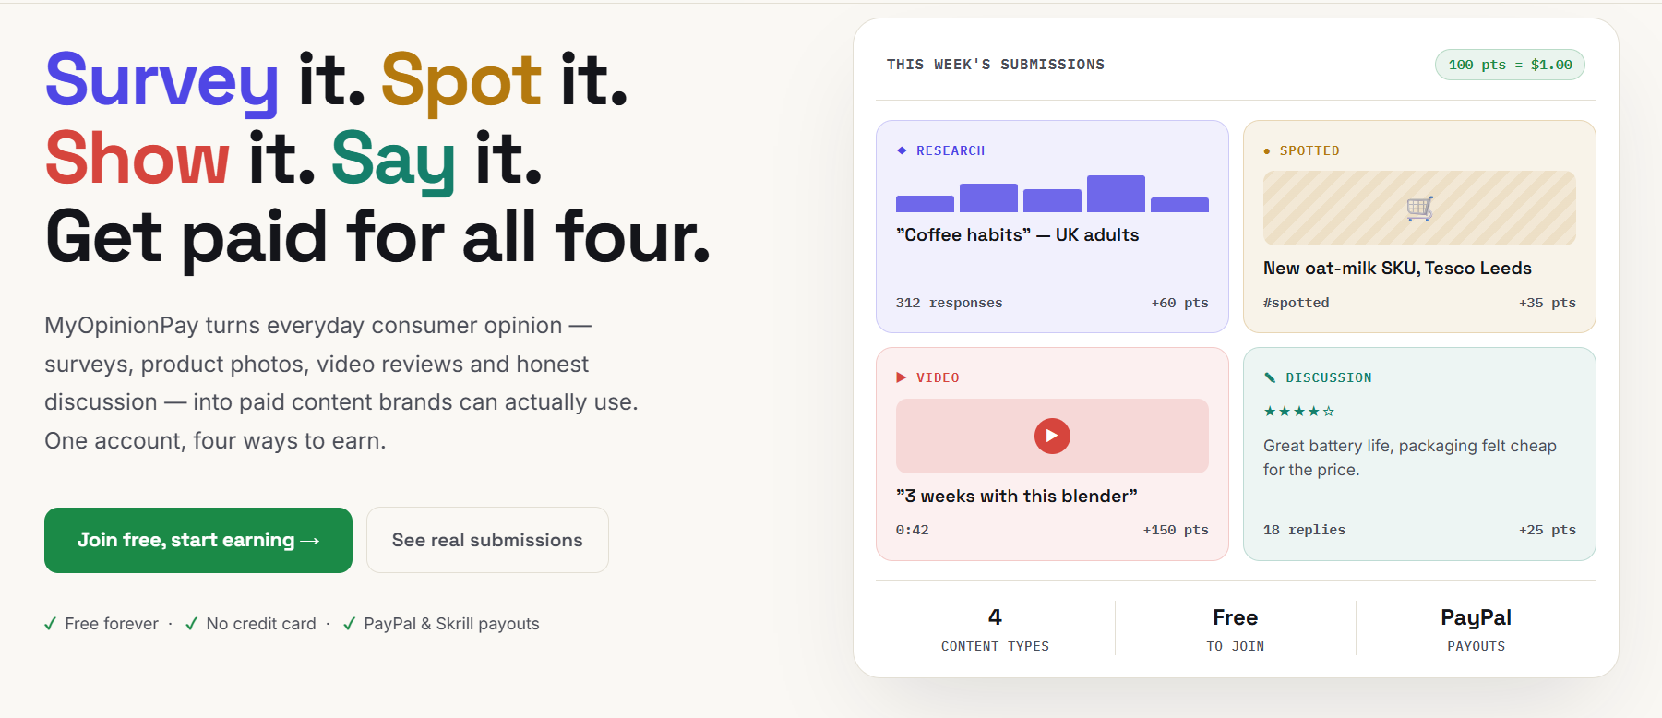Click the PayPal & Skrill payouts checkmark
This screenshot has width=1662, height=718.
[x=350, y=624]
